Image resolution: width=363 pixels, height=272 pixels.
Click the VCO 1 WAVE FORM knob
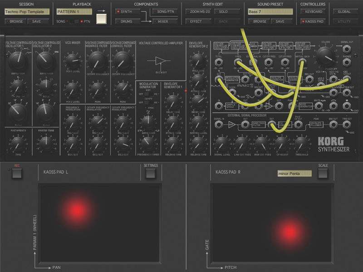[x=18, y=61]
